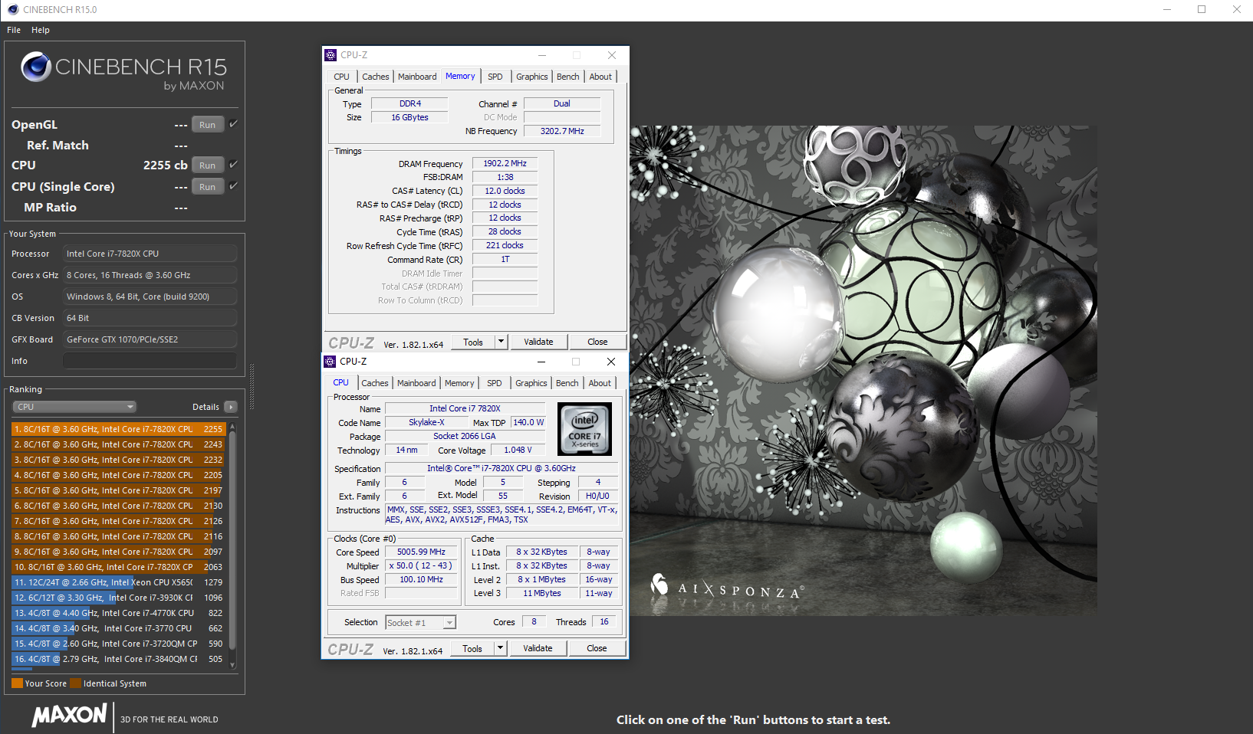Viewport: 1253px width, 734px height.
Task: Run the OpenGL benchmark
Action: point(208,125)
